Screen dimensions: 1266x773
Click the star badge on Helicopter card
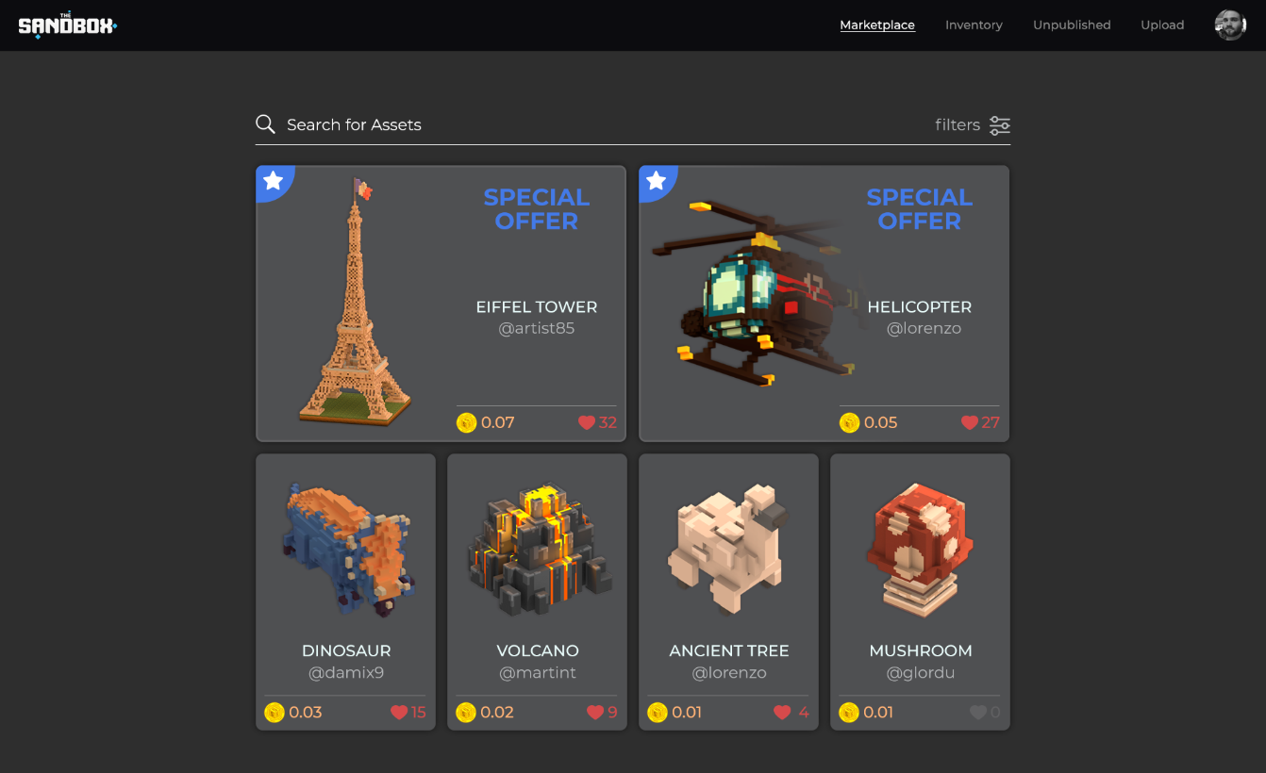point(656,180)
